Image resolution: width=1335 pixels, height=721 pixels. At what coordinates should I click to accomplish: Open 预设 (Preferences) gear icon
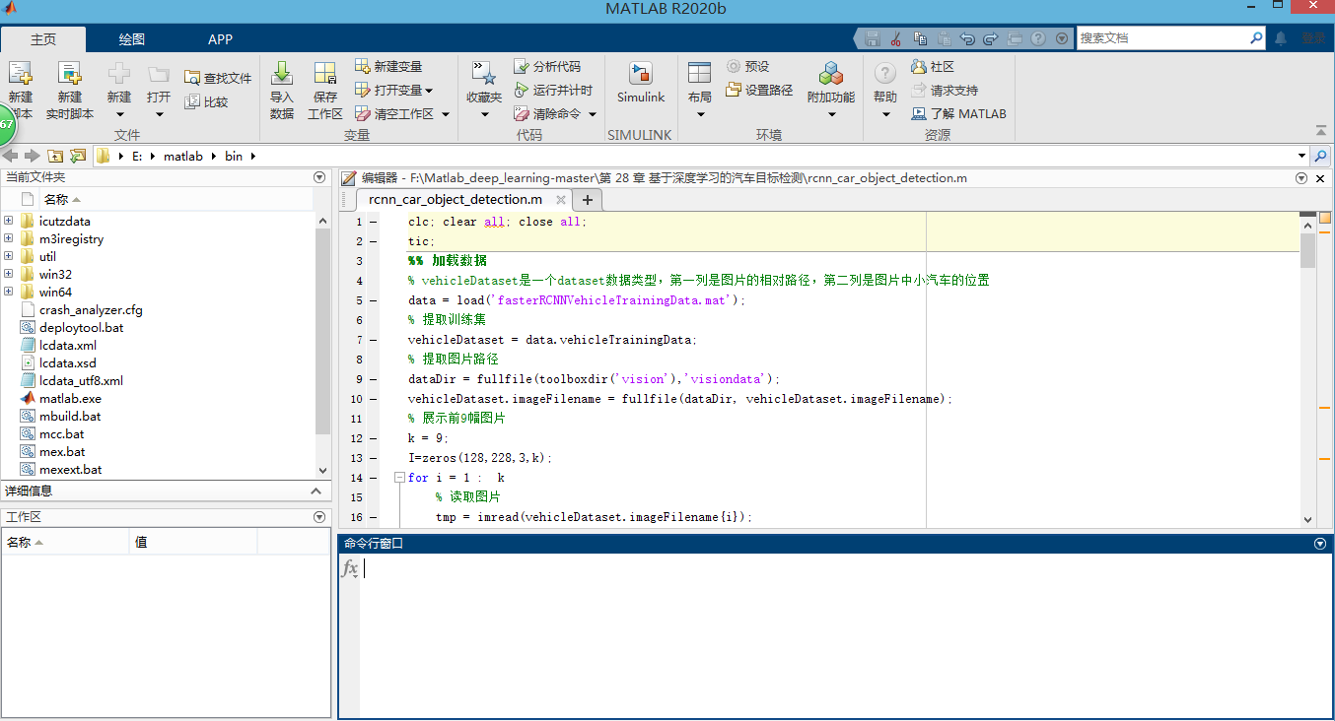click(734, 66)
